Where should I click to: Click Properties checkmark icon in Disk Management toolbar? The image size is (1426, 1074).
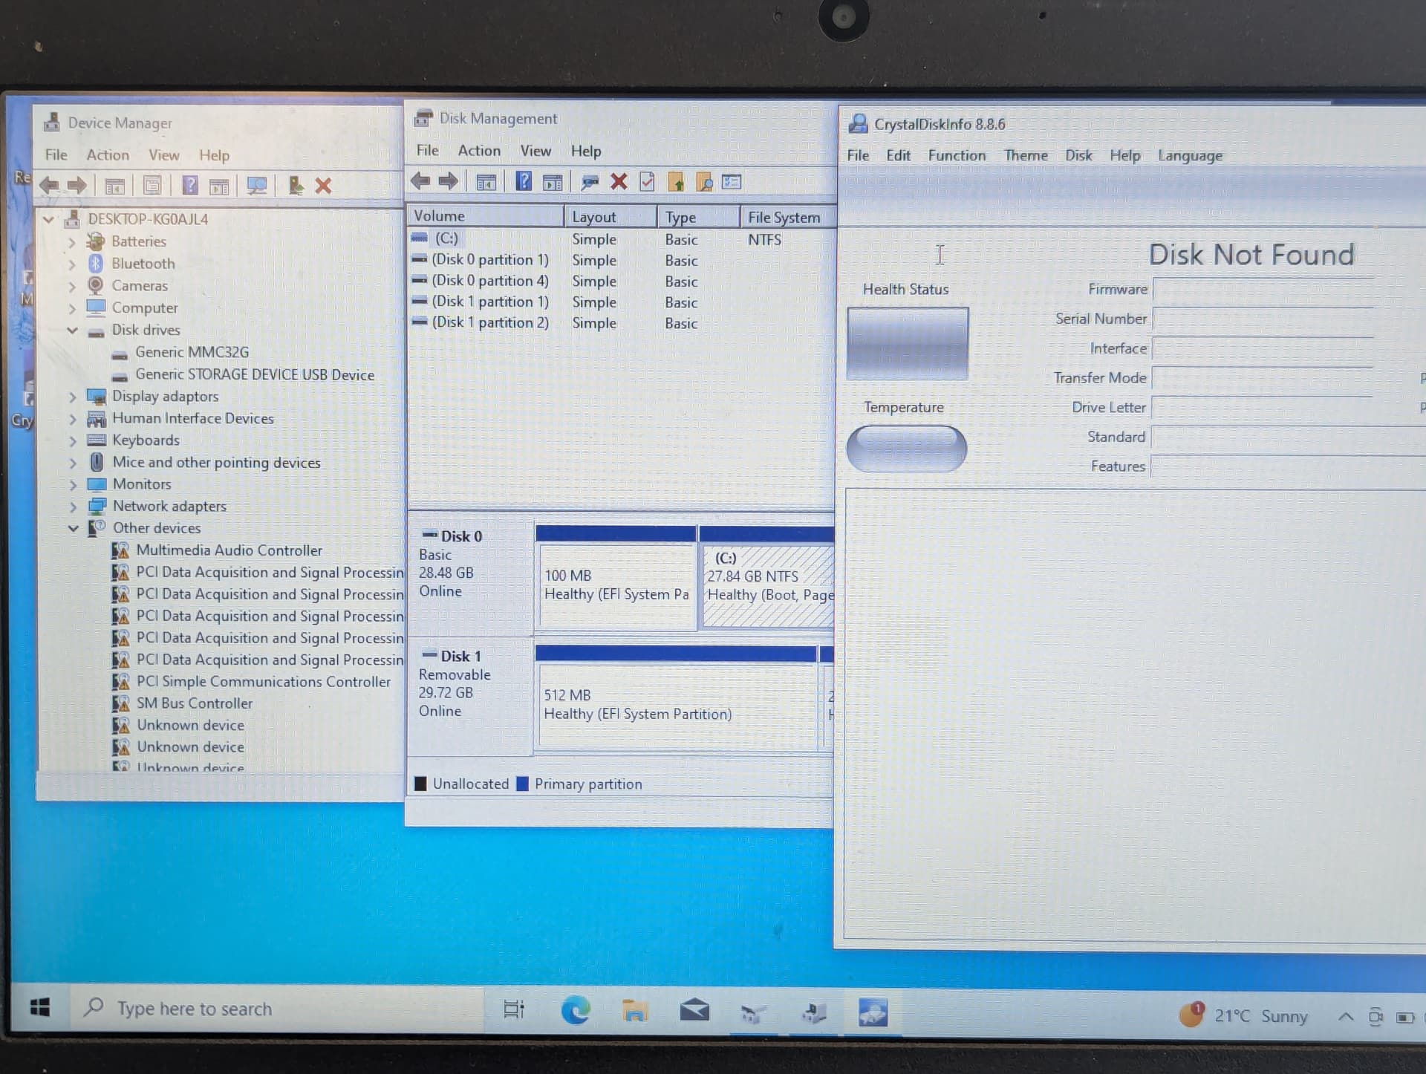[x=647, y=181]
